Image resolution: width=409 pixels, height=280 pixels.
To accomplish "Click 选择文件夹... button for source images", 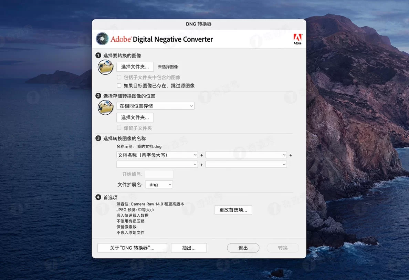I will (x=135, y=67).
